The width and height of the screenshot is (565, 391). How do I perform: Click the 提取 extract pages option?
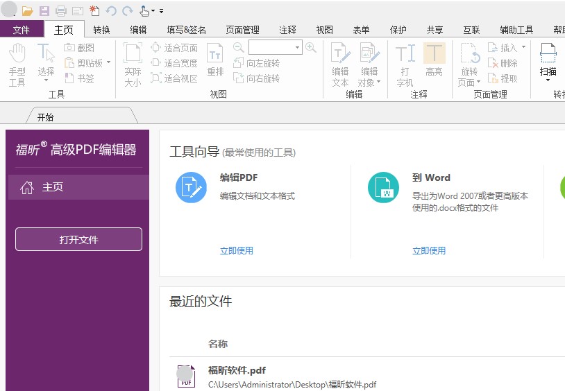pyautogui.click(x=503, y=78)
